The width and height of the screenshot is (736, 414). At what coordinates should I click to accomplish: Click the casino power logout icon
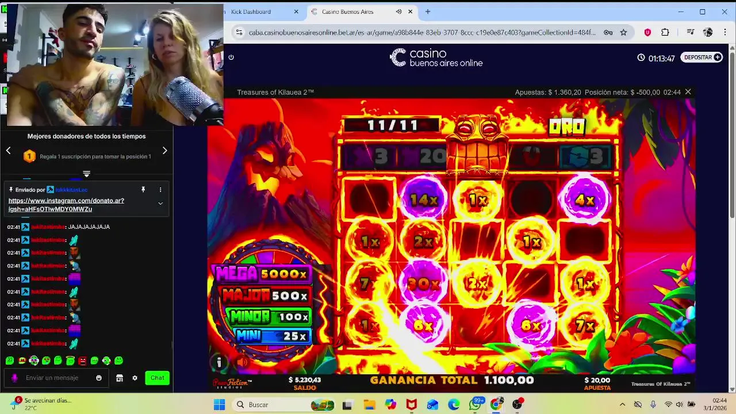coord(231,57)
